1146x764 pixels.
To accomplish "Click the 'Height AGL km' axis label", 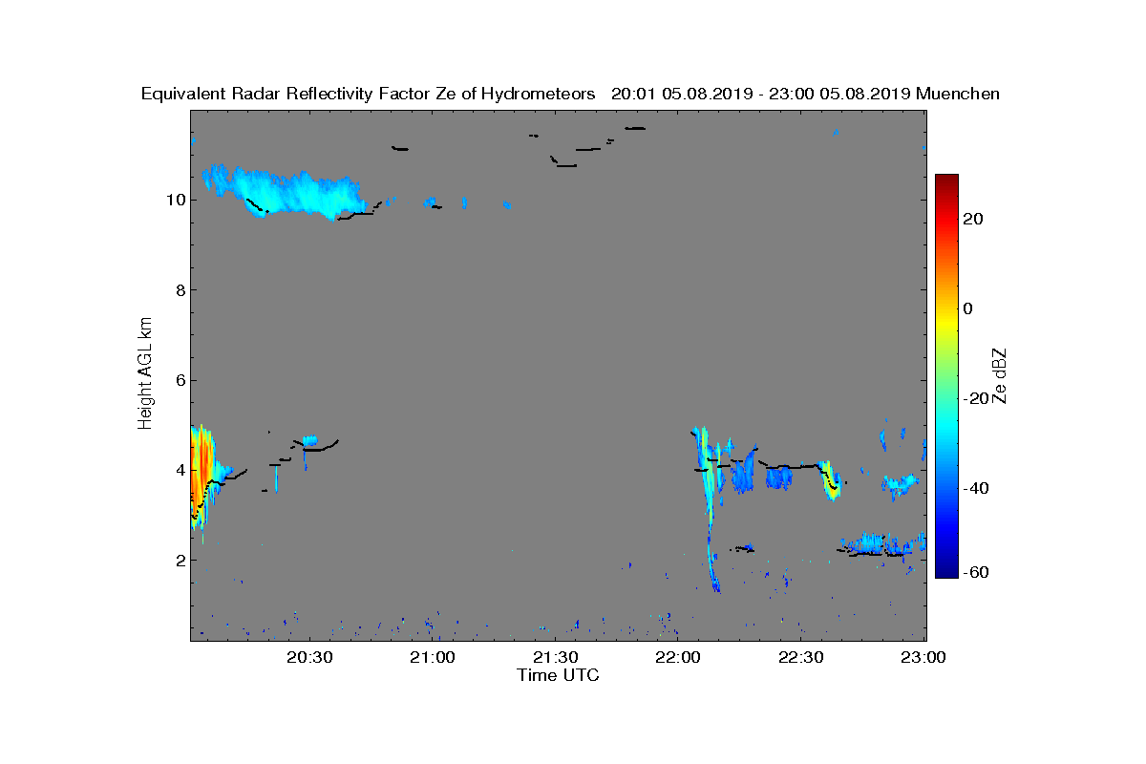I will pyautogui.click(x=145, y=375).
